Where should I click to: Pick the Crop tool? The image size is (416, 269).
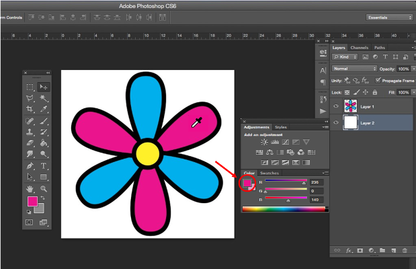pos(30,109)
